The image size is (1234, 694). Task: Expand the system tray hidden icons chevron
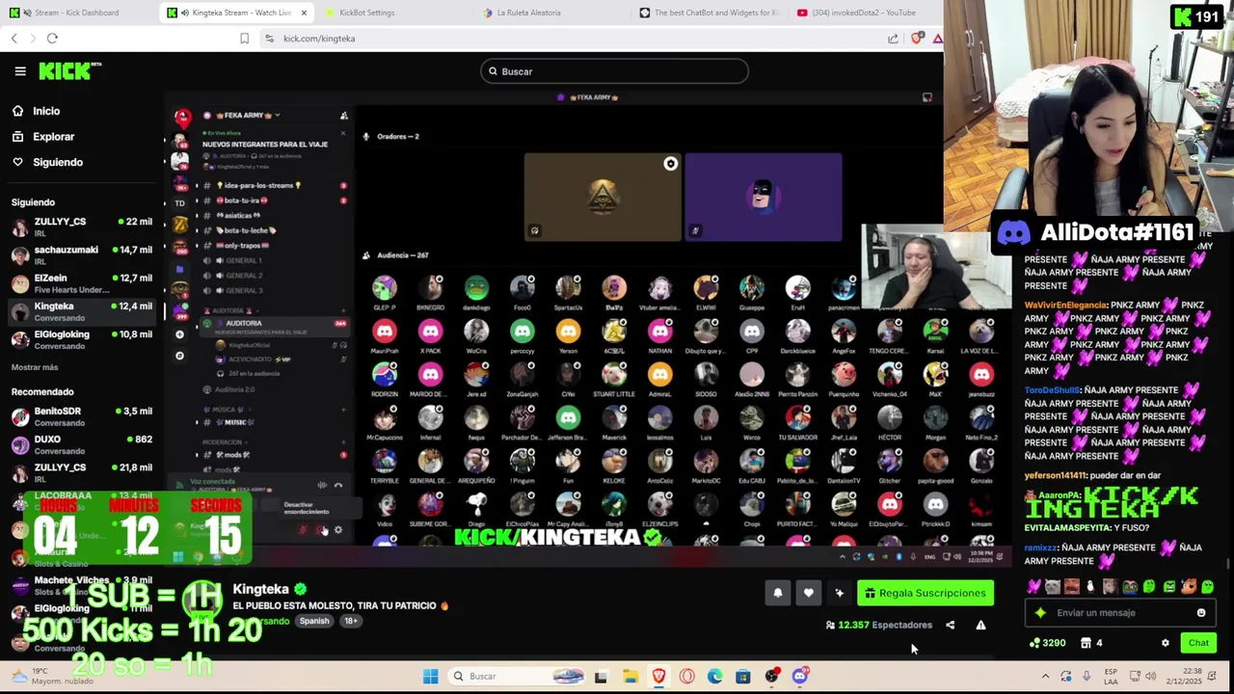(x=1045, y=677)
